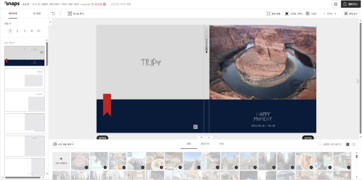
Task: Switch to the 클립아트 tab
Action: pyautogui.click(x=205, y=144)
